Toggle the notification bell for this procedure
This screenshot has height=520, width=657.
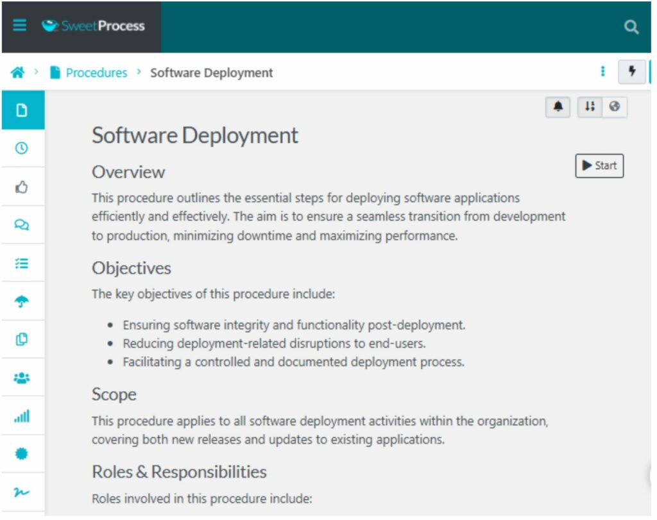558,107
